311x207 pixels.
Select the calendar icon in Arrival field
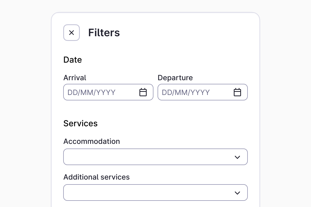pos(143,92)
